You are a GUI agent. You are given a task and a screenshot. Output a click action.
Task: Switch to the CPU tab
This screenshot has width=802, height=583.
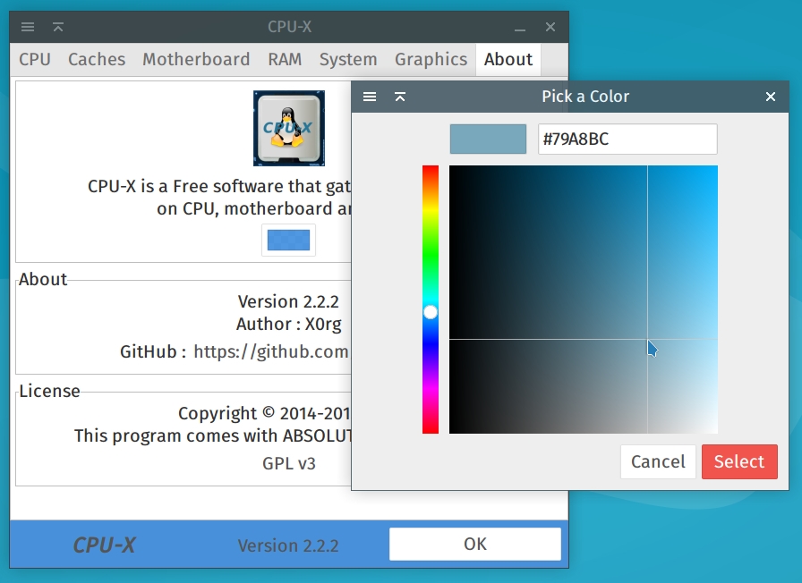35,59
